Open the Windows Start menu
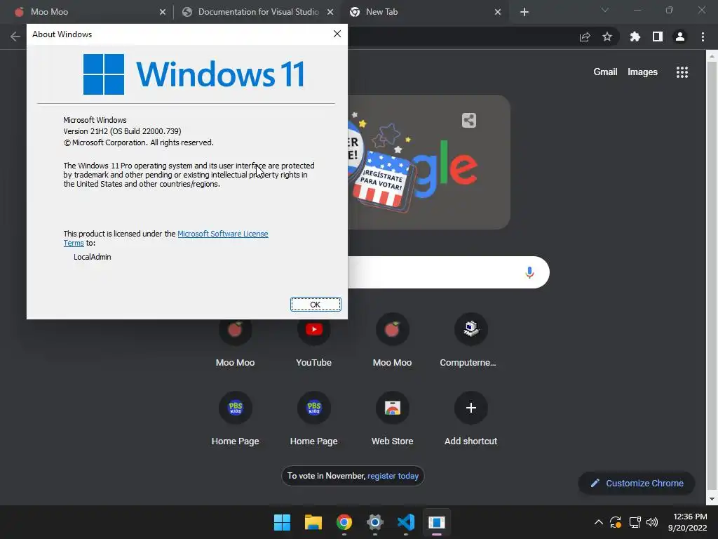 [x=282, y=522]
